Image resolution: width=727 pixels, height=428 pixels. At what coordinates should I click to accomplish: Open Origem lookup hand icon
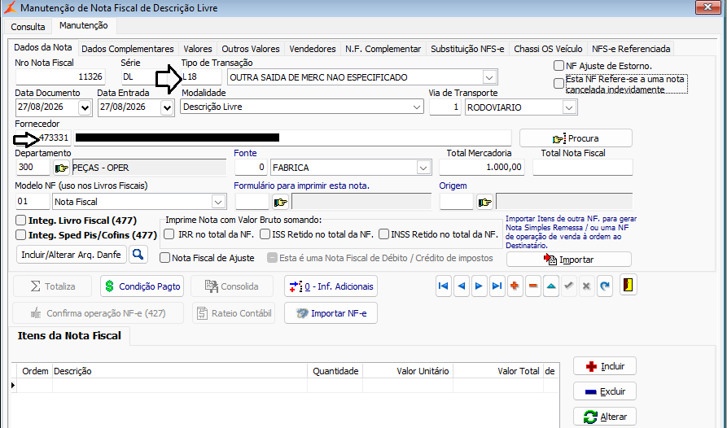pyautogui.click(x=485, y=202)
